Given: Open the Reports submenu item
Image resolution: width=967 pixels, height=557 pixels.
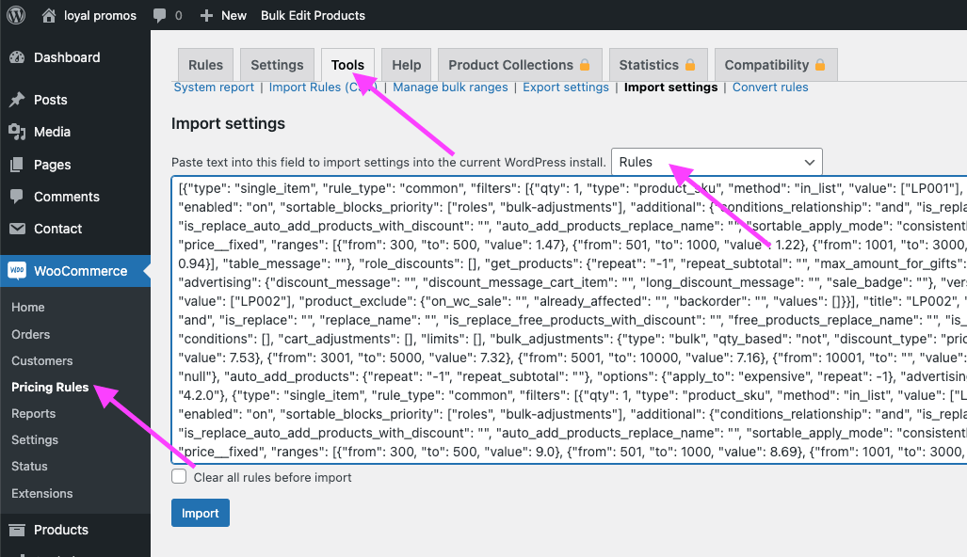Looking at the screenshot, I should pyautogui.click(x=33, y=413).
